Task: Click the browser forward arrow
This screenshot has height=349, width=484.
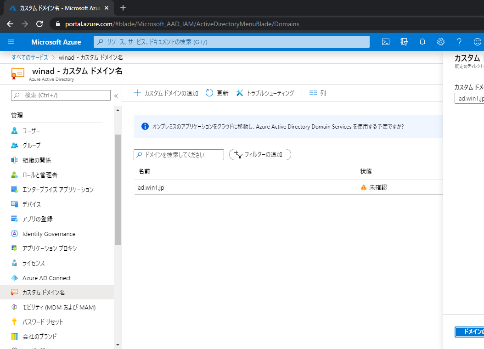Action: pyautogui.click(x=25, y=24)
